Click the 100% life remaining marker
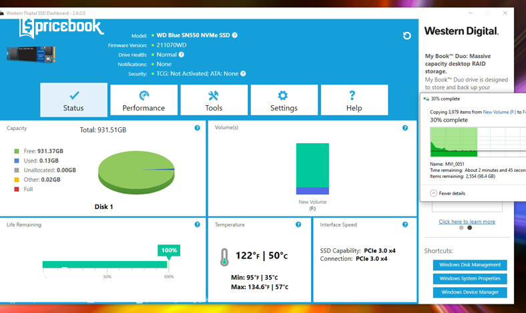526x313 pixels. click(x=169, y=250)
